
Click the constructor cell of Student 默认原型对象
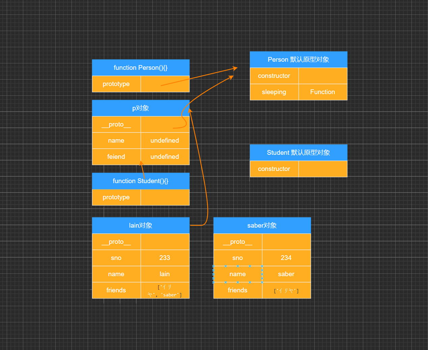coord(274,169)
